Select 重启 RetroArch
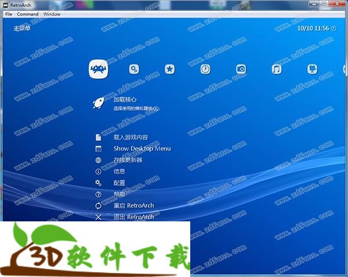The image size is (348, 277). coord(134,206)
